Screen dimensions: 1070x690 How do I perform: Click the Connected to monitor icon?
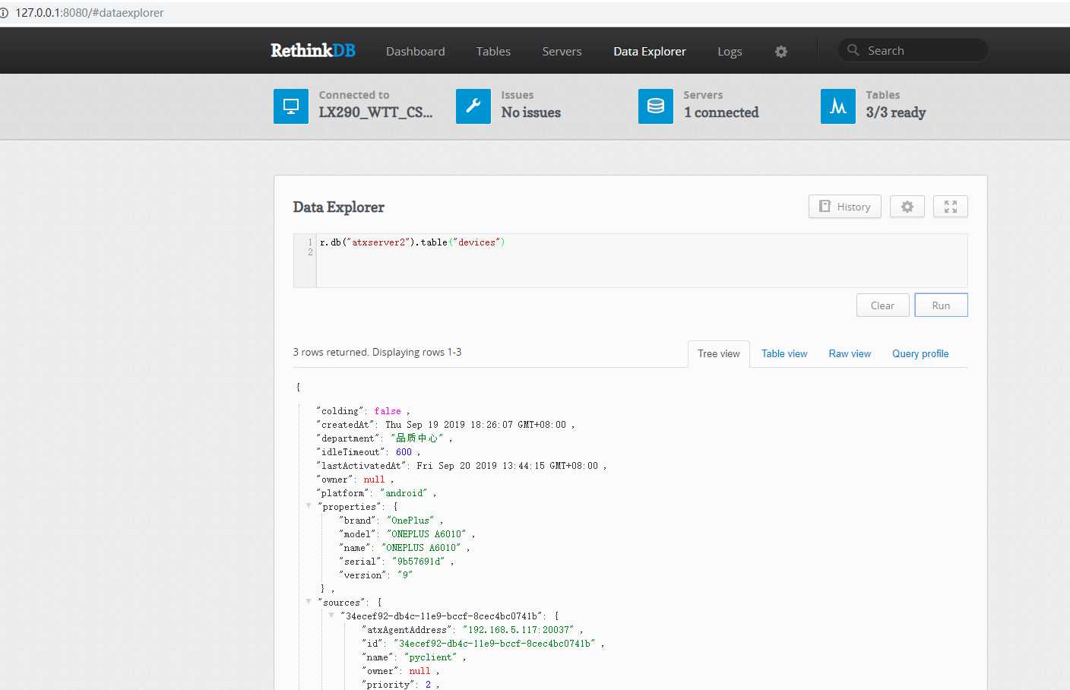(x=291, y=106)
